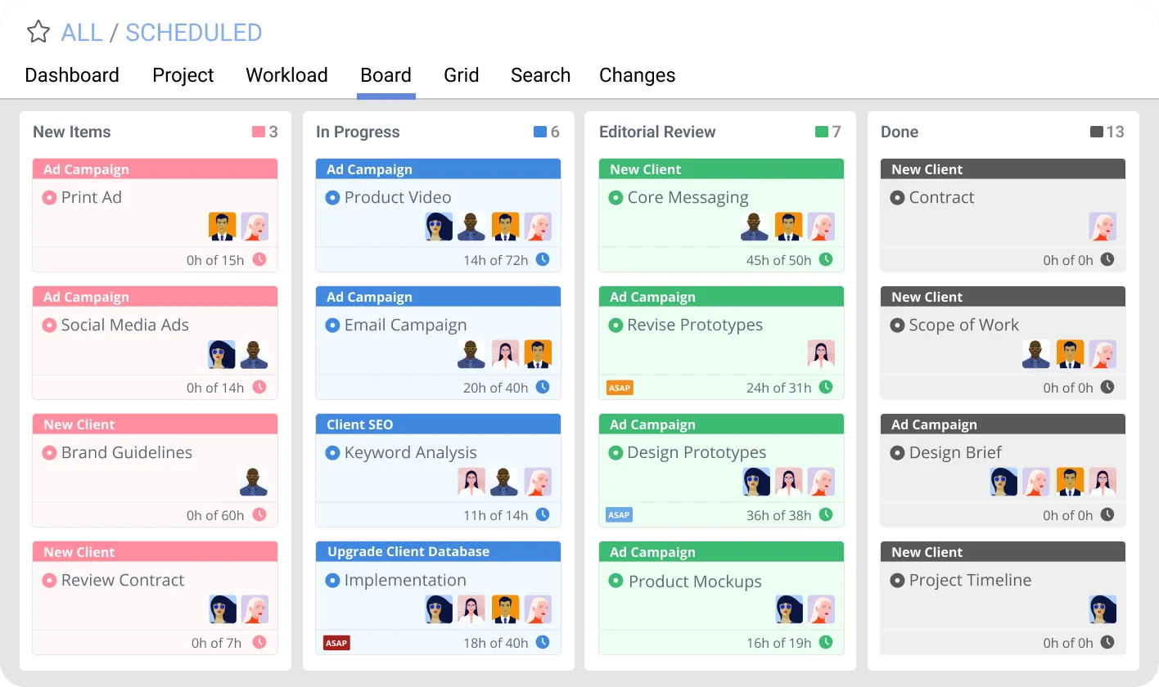Click the New Items column title
The height and width of the screenshot is (687, 1159).
coord(72,132)
